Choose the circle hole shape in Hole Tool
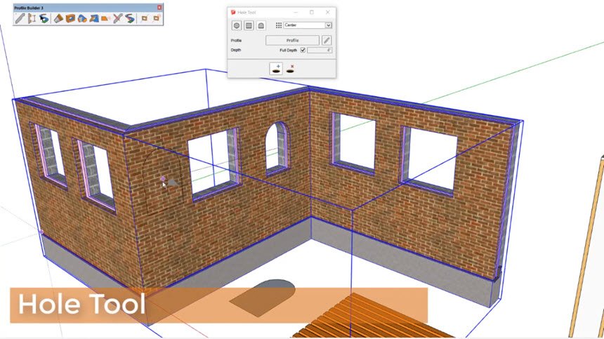Screen dimensions: 604x339 coord(237,25)
